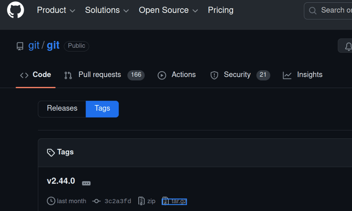
Task: Click the search magnifier icon
Action: (313, 11)
